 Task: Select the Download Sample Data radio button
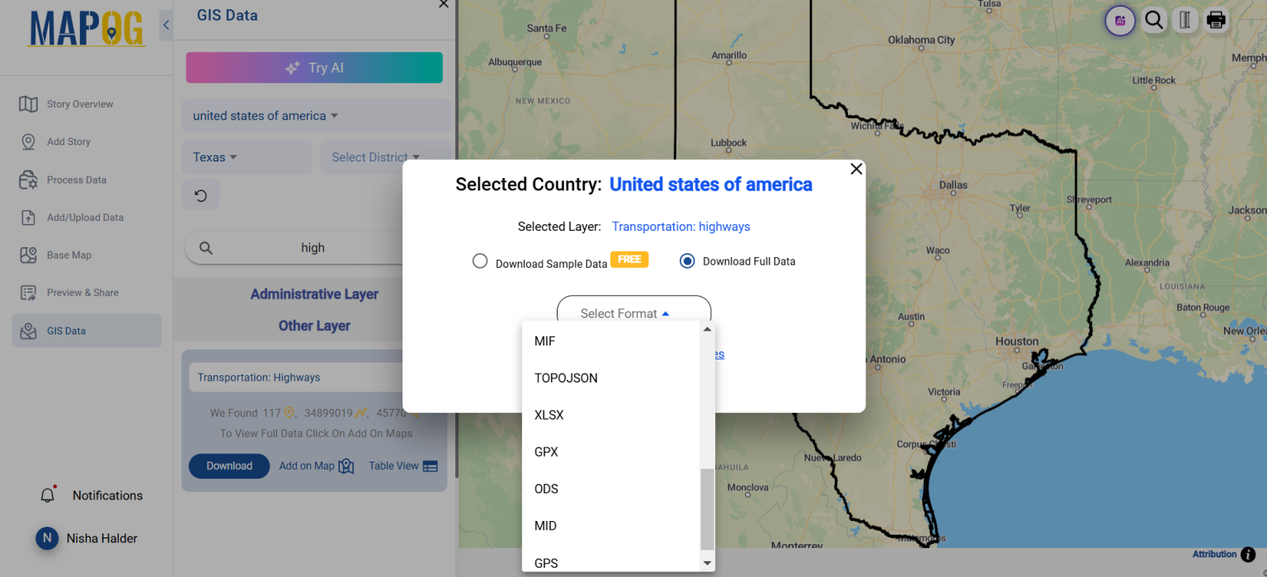(480, 260)
